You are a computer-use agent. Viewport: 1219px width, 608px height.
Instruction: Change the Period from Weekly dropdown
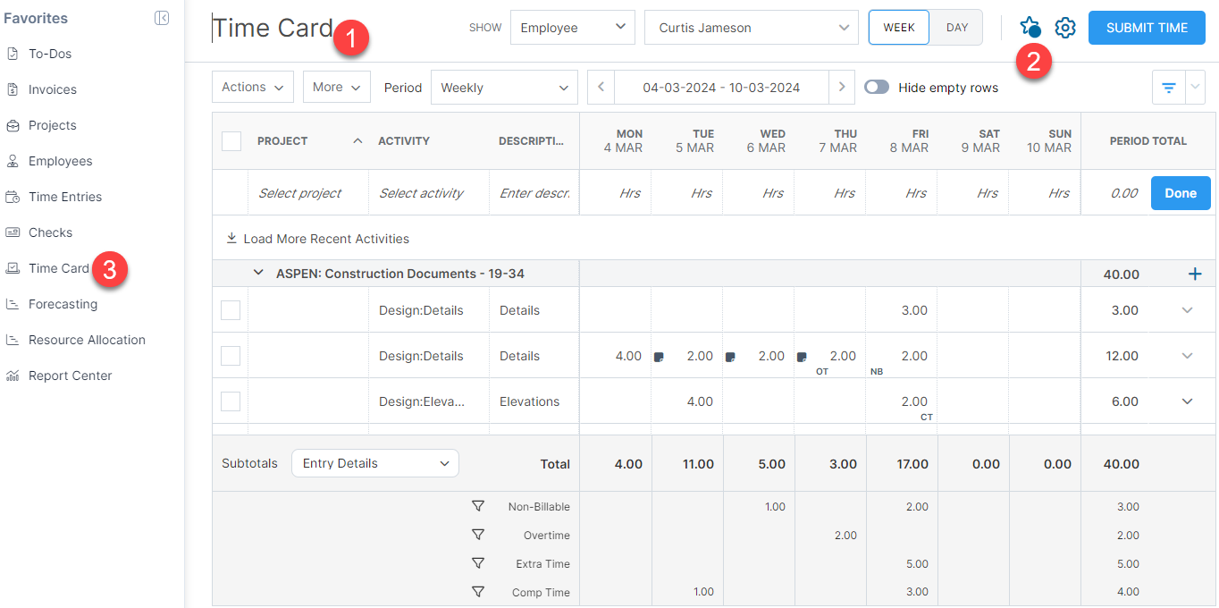click(503, 87)
